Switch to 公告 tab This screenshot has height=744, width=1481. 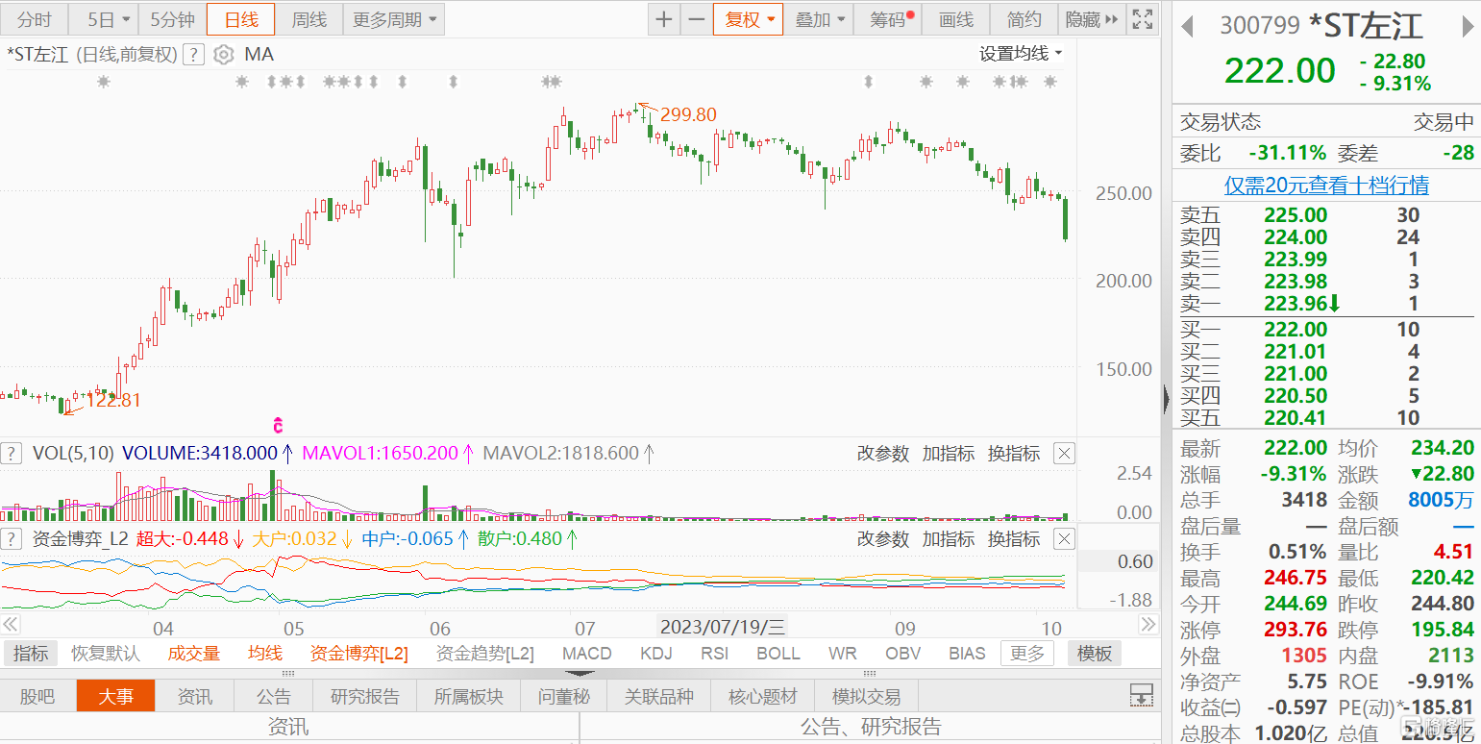coord(274,696)
